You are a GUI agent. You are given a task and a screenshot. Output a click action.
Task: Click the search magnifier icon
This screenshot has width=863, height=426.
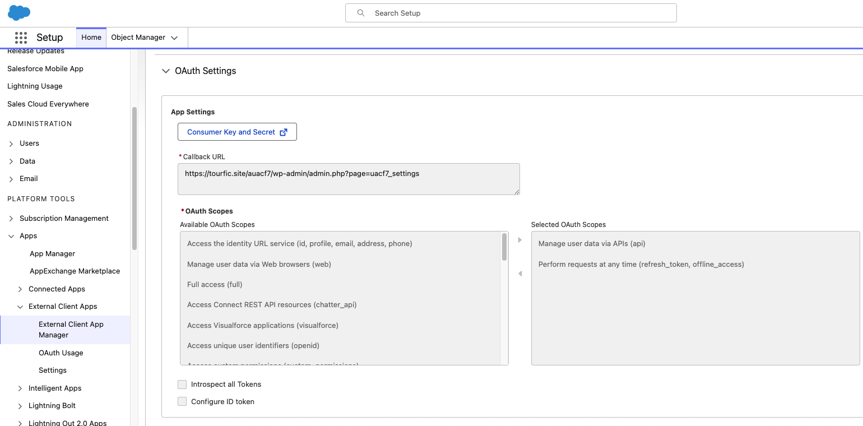pos(361,13)
